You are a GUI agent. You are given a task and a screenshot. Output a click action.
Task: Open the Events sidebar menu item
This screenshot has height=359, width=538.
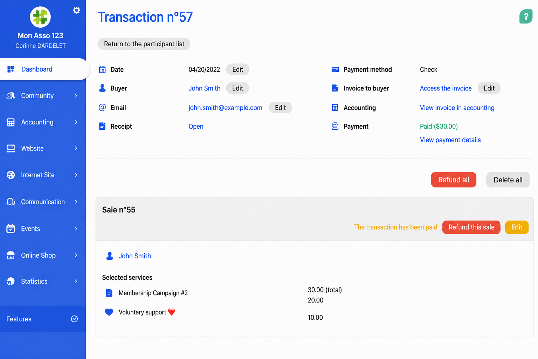pos(43,229)
